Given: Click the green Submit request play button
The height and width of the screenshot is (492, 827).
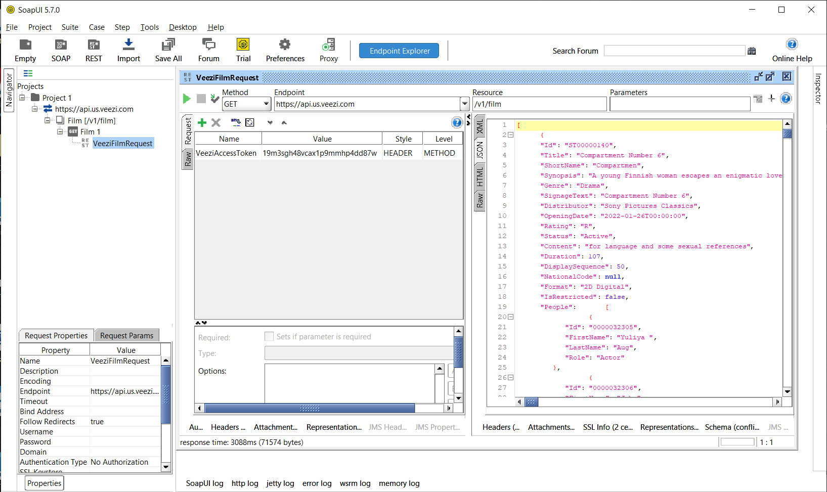Looking at the screenshot, I should 187,99.
